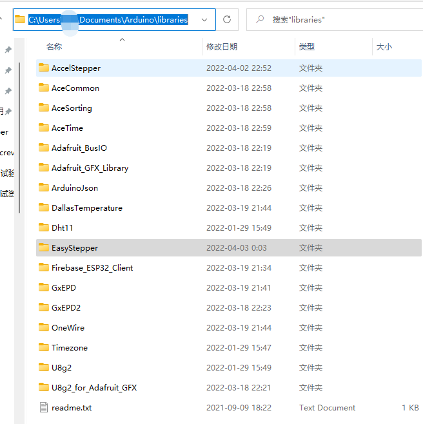Select the readme.txt file name
The height and width of the screenshot is (424, 423).
(x=72, y=408)
